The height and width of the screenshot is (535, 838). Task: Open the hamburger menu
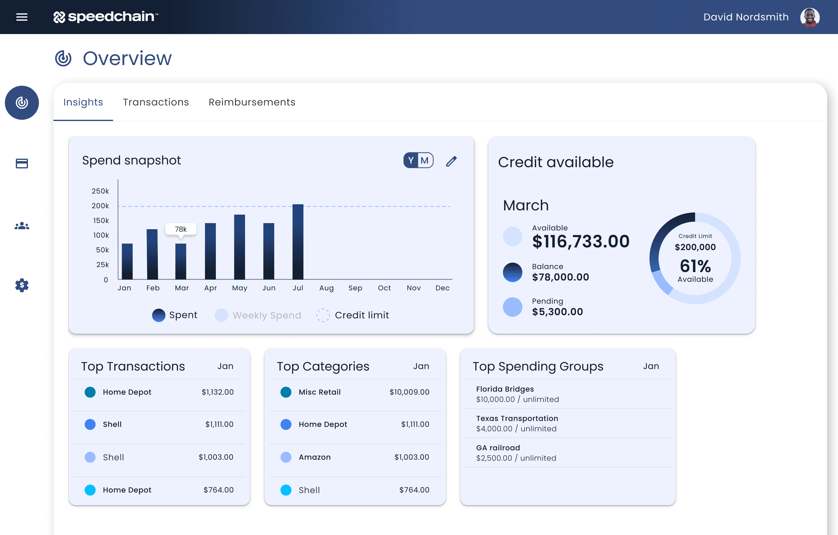[x=22, y=17]
